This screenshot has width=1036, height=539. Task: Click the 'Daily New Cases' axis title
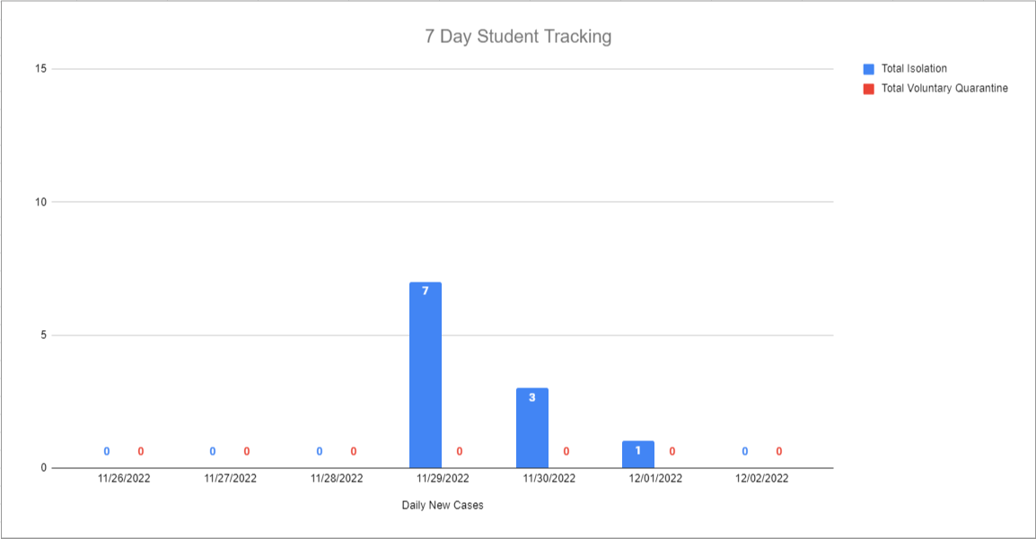point(443,505)
